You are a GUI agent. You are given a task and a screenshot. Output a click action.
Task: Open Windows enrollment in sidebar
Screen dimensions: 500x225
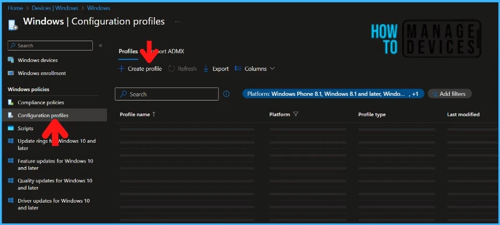click(42, 73)
